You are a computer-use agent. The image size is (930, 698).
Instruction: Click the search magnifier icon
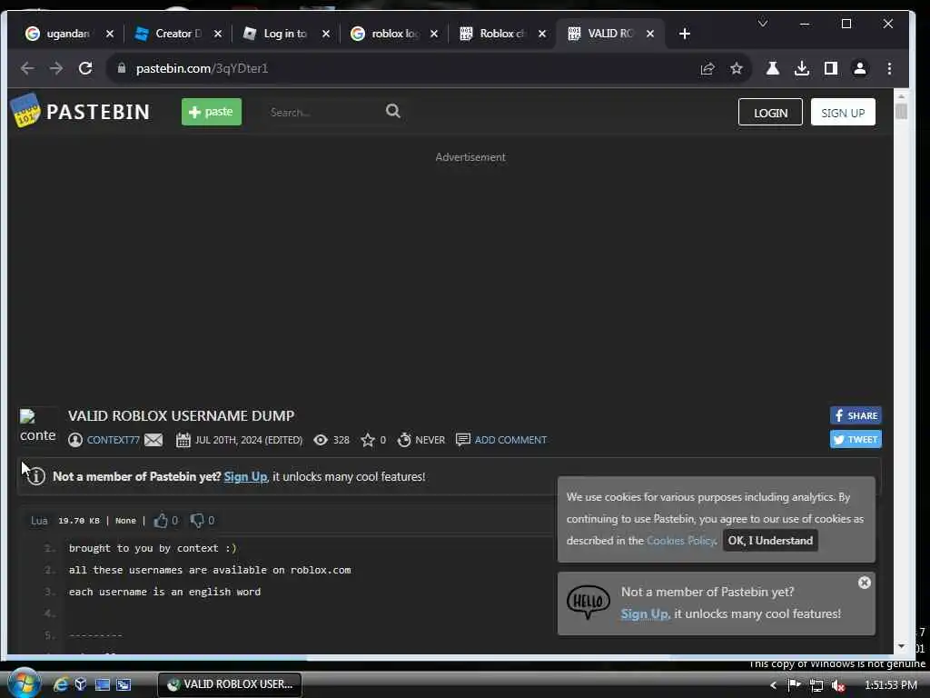click(x=392, y=111)
